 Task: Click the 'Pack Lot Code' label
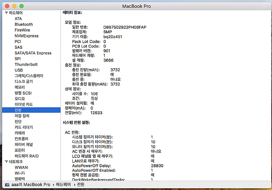pos(86,41)
